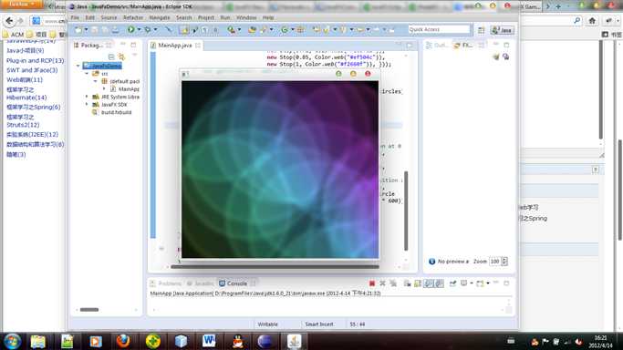Expand the JavaFX SDK node
Screen dimensions: 623x350
tap(87, 105)
